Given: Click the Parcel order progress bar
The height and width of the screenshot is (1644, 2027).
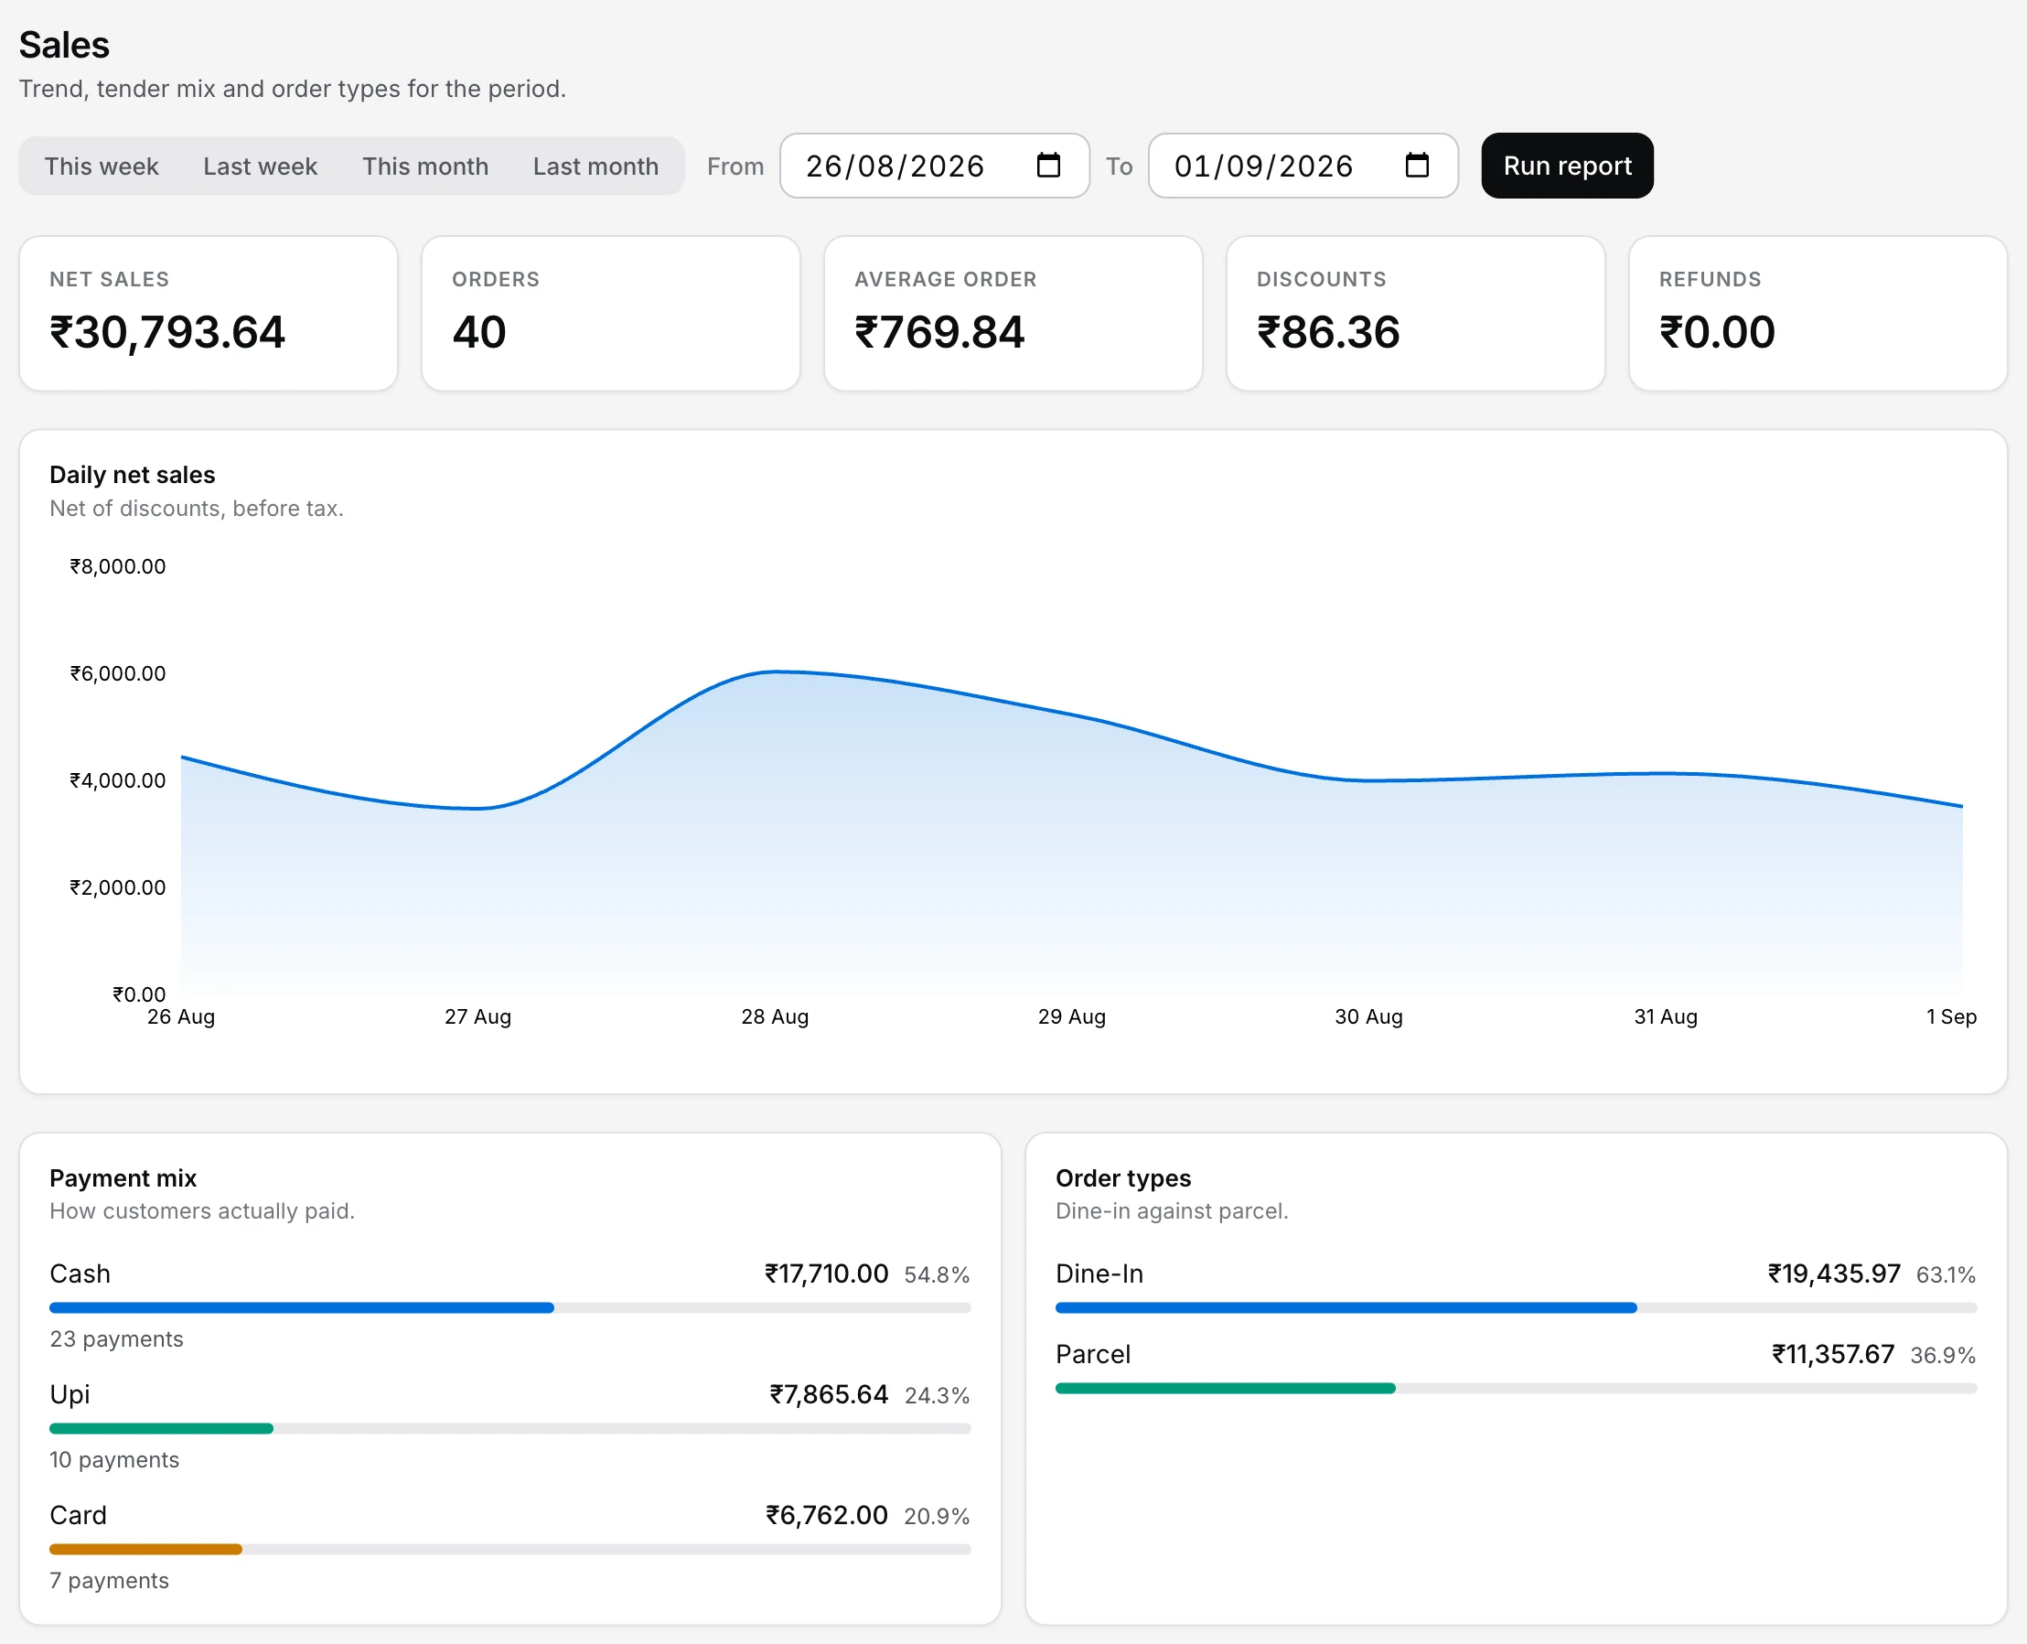Looking at the screenshot, I should tap(1516, 1389).
